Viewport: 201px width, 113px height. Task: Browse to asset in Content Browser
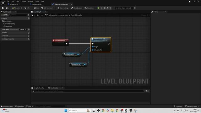pos(7,8)
